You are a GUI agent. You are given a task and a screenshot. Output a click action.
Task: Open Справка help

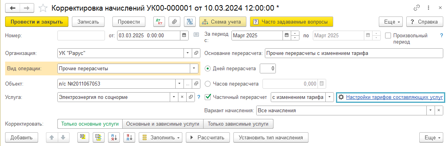tap(425, 22)
